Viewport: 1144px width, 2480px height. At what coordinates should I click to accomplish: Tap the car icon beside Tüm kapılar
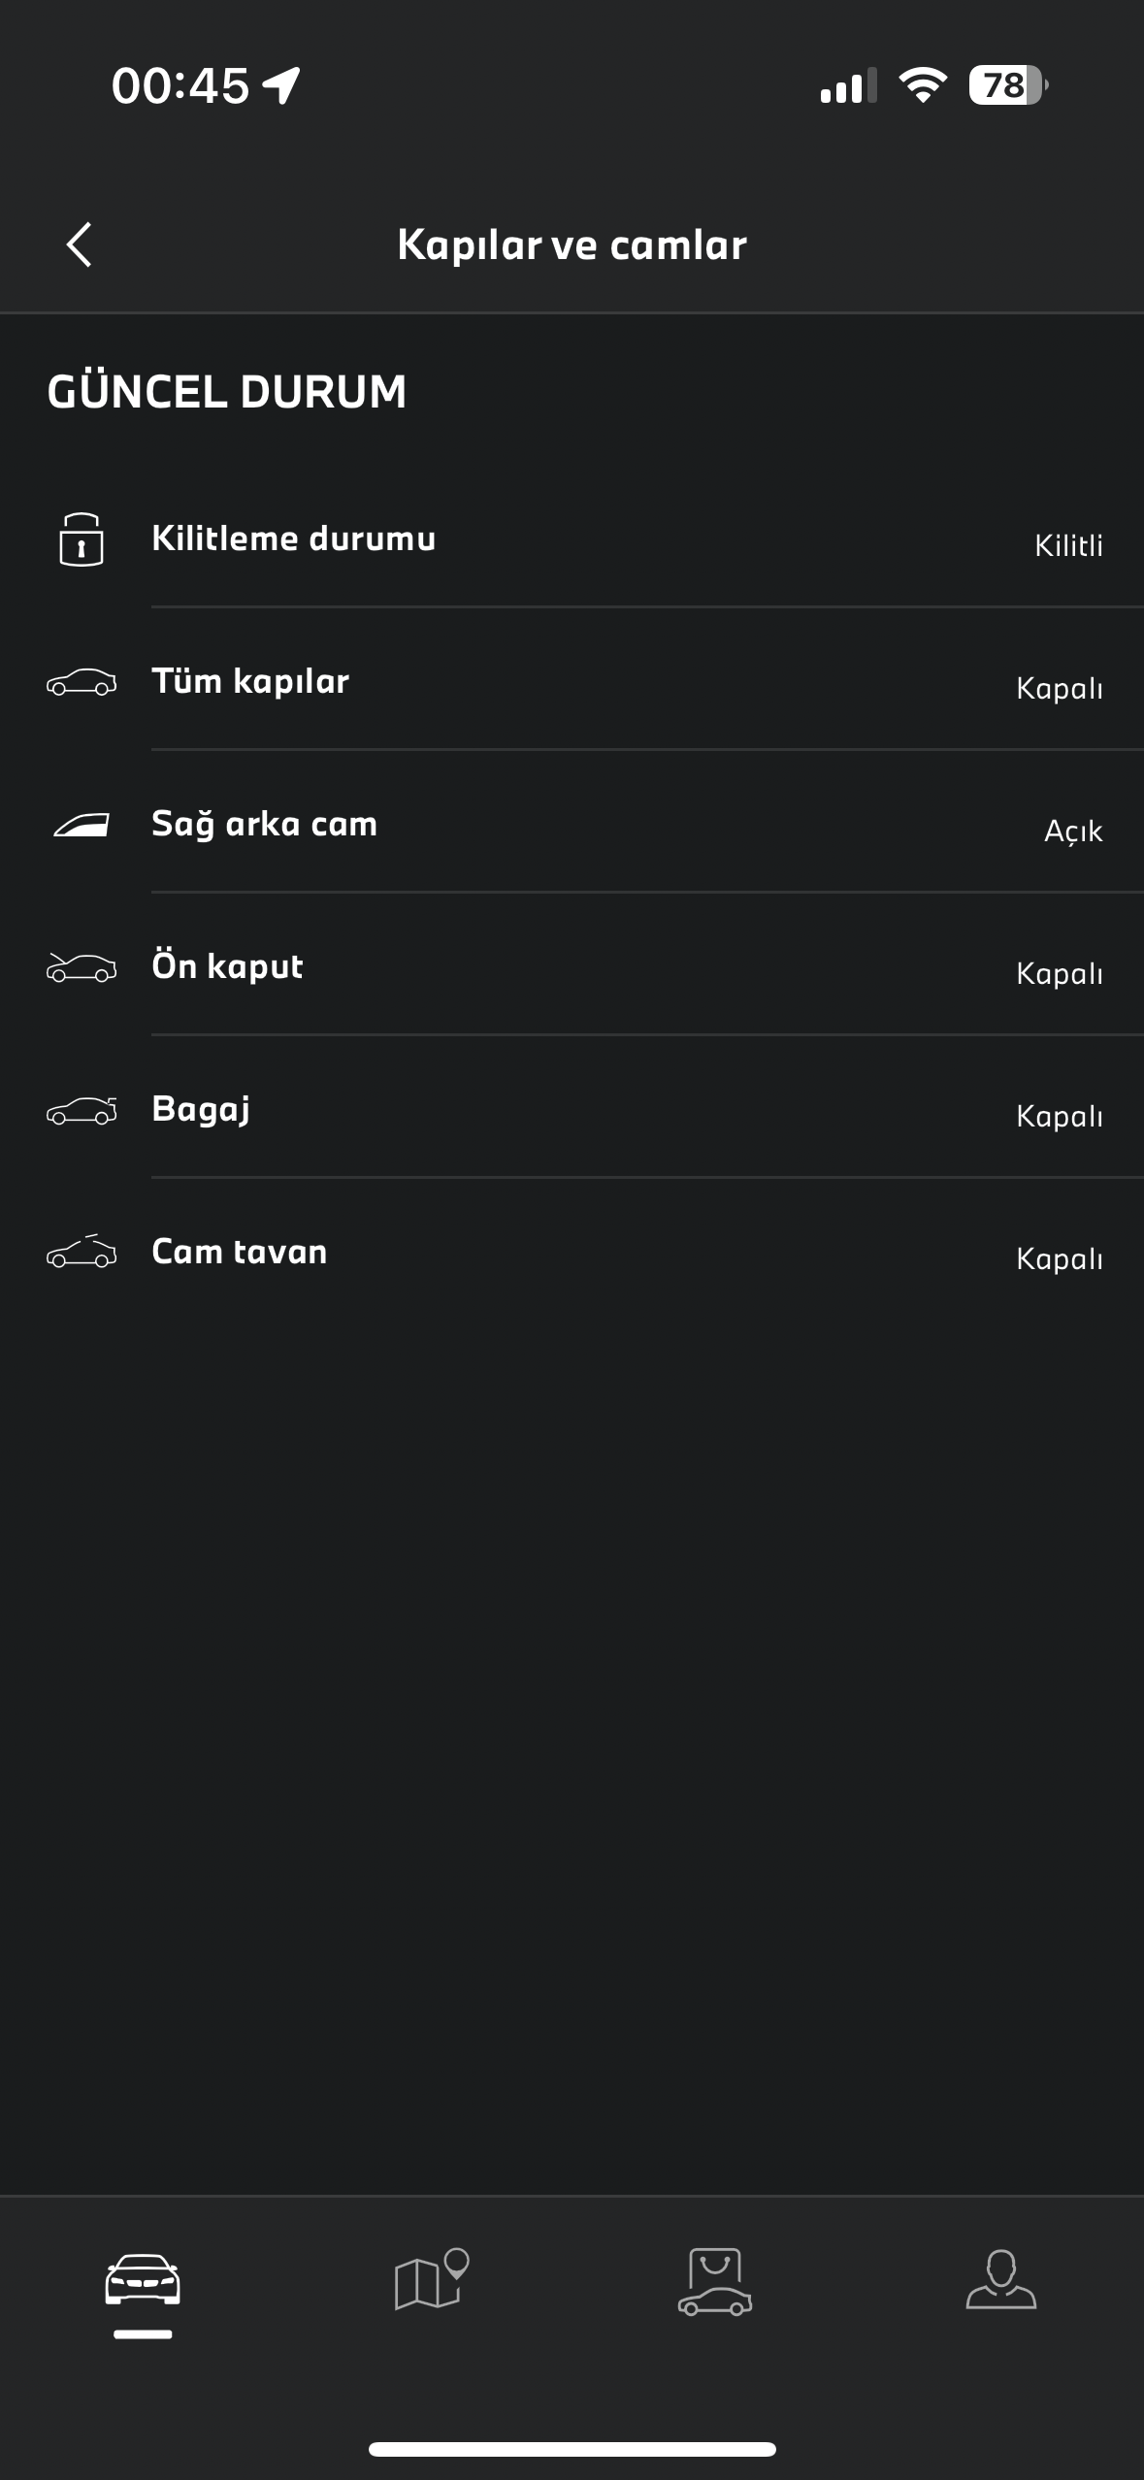(82, 682)
